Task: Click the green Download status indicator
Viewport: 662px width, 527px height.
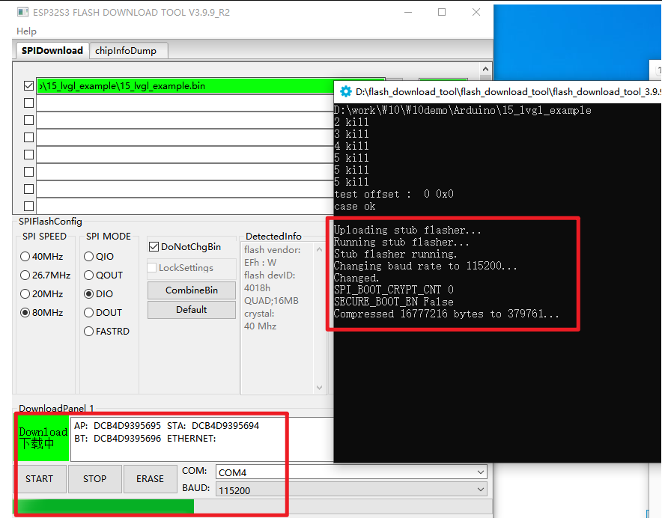Action: click(x=43, y=438)
